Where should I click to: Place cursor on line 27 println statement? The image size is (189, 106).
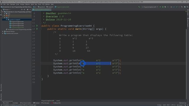[x=87, y=73]
